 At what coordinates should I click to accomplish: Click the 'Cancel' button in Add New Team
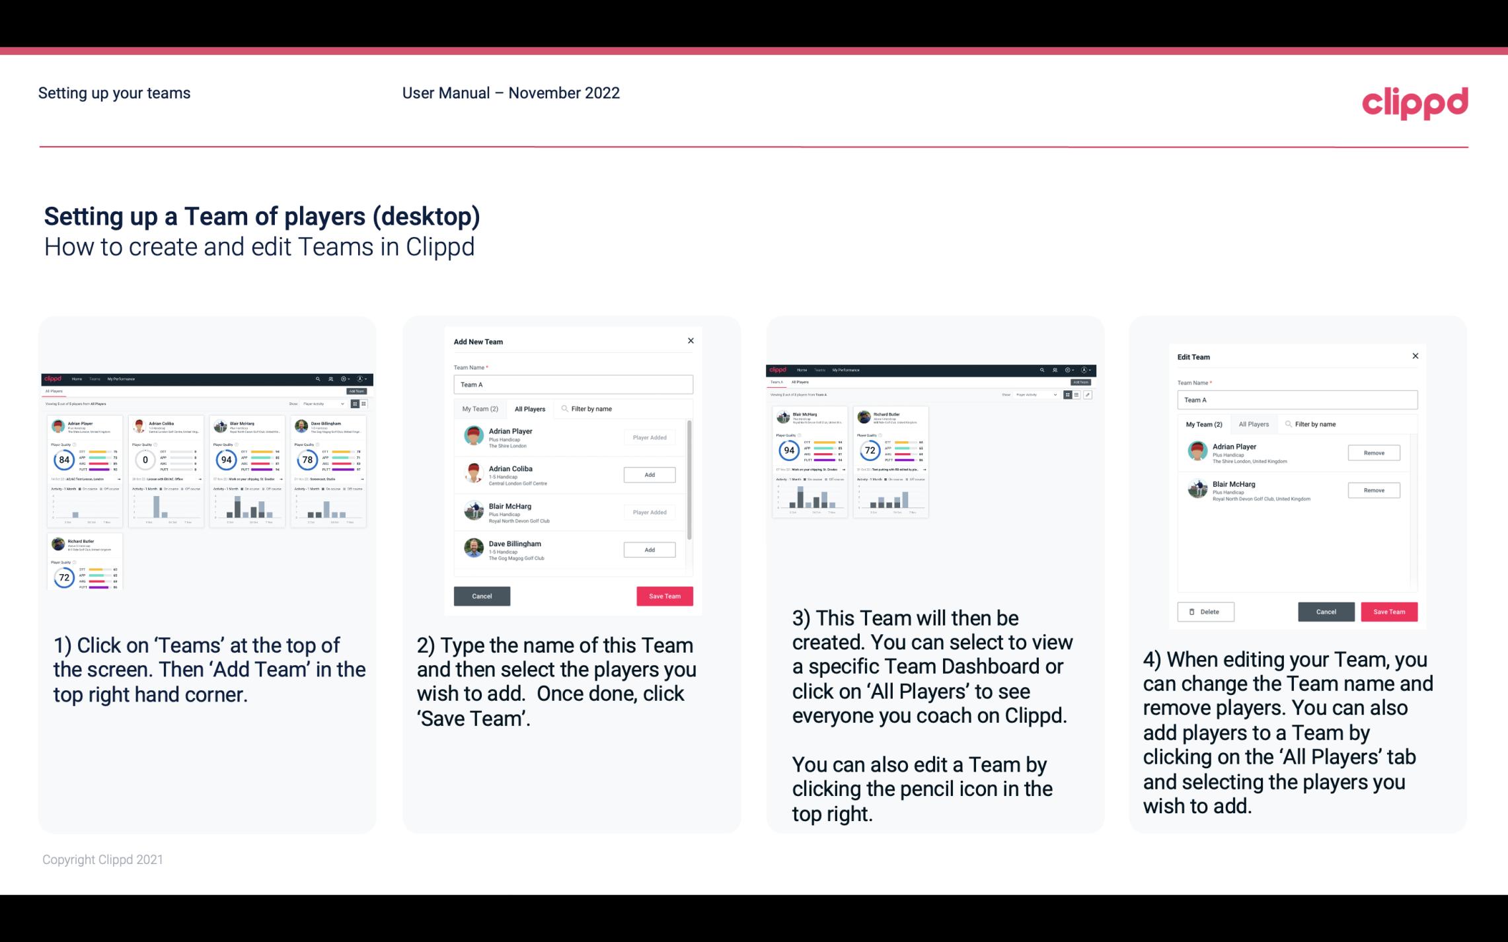point(481,595)
